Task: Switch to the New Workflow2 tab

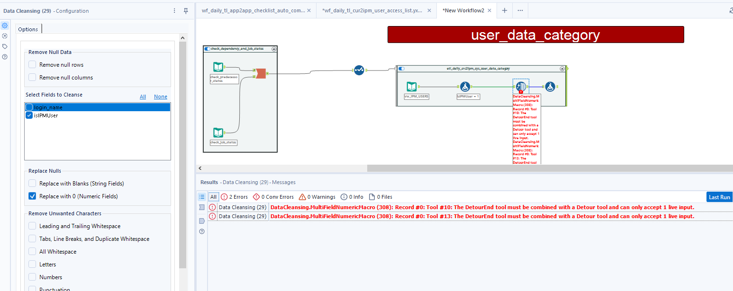Action: click(463, 10)
